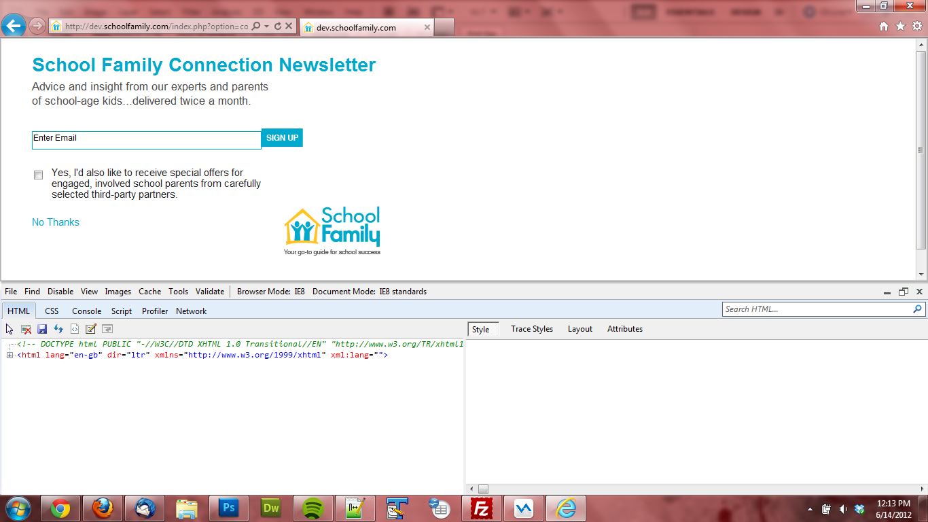
Task: Click the address bar refresh icon
Action: tap(277, 27)
